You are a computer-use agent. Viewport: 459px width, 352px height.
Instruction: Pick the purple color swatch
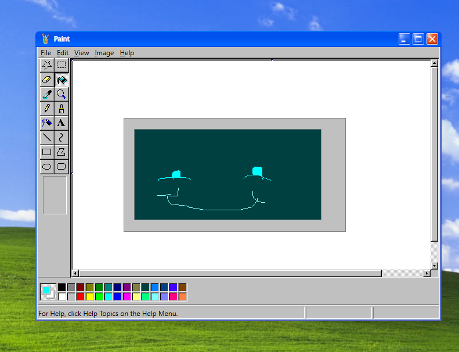127,287
